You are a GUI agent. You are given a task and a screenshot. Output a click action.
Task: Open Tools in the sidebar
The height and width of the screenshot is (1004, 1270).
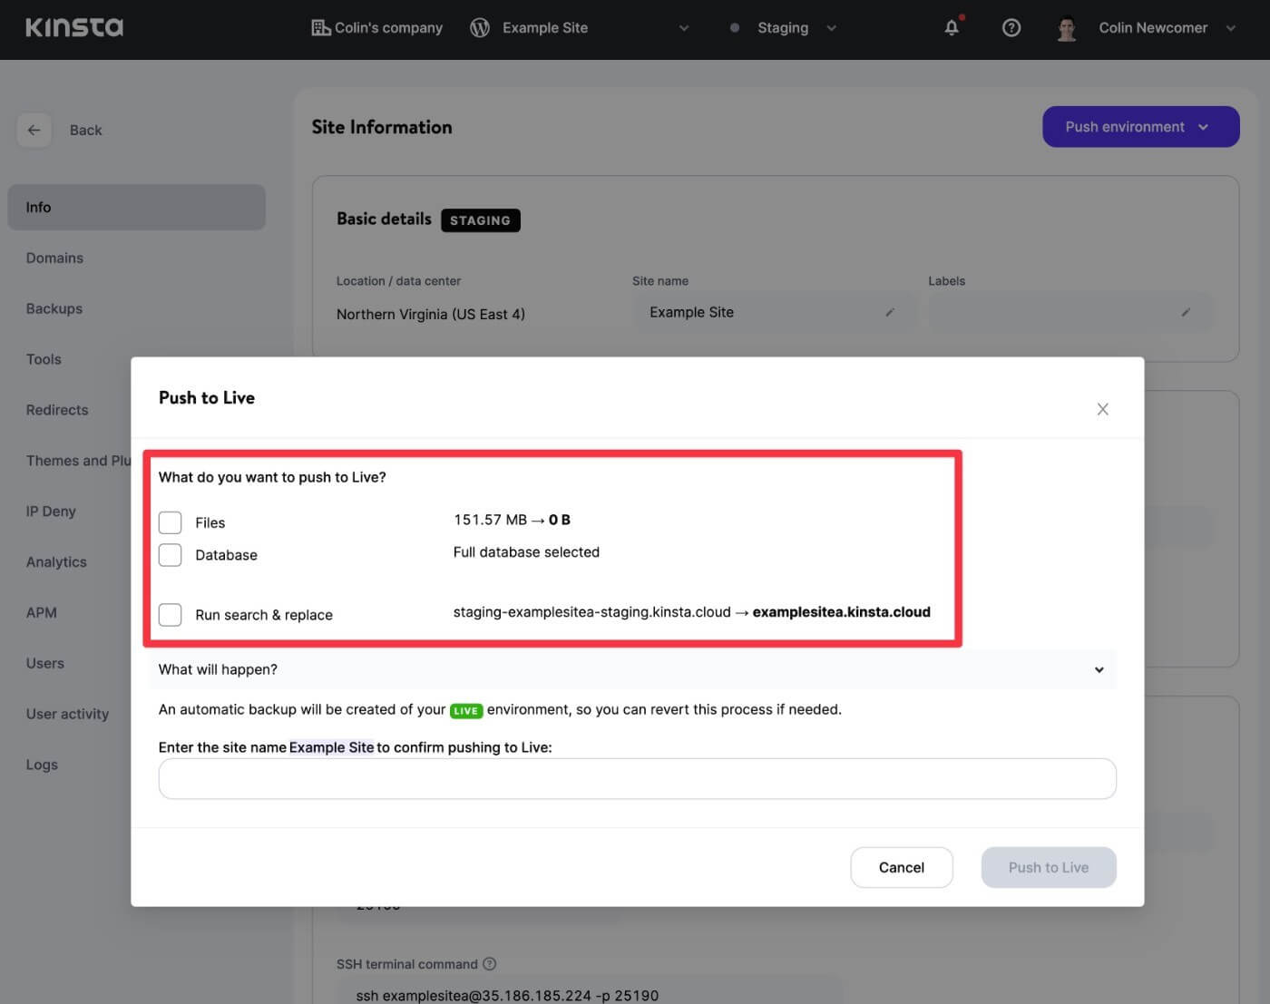(x=44, y=359)
